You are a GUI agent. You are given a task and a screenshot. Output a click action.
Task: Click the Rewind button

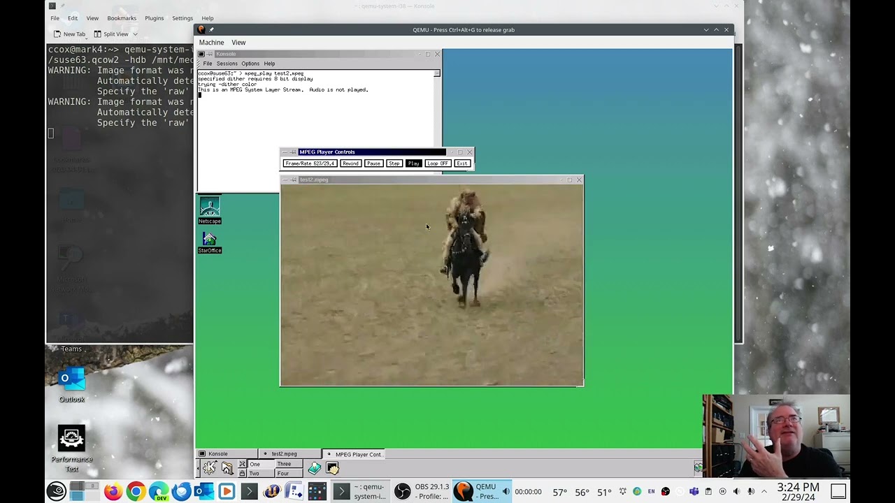(350, 163)
